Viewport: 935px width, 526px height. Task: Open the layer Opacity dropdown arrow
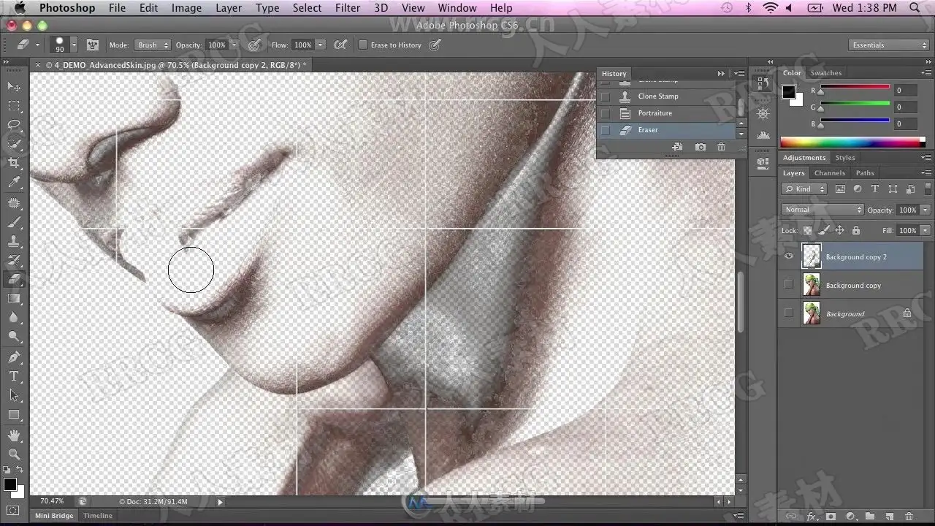(x=925, y=210)
